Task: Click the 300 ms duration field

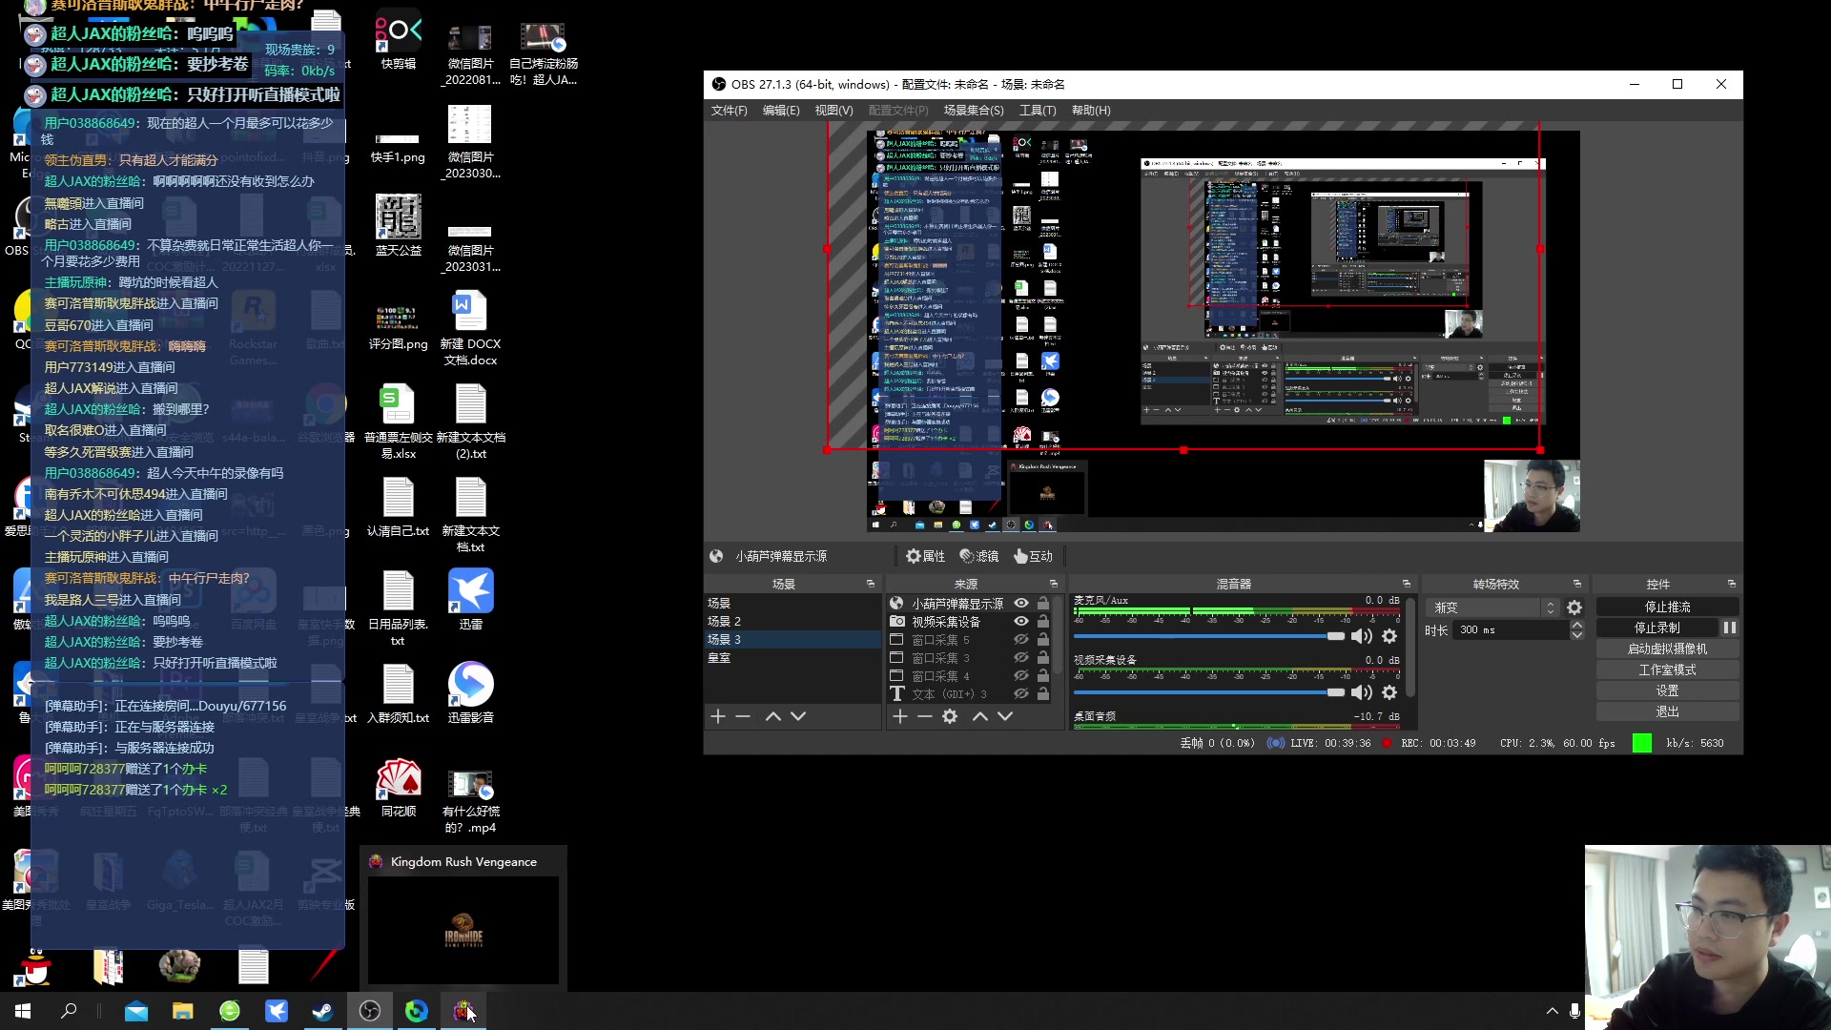Action: point(1512,630)
